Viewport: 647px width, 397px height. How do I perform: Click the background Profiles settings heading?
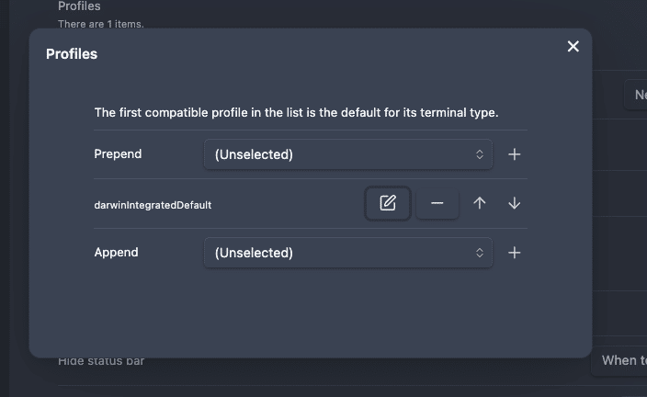[79, 6]
